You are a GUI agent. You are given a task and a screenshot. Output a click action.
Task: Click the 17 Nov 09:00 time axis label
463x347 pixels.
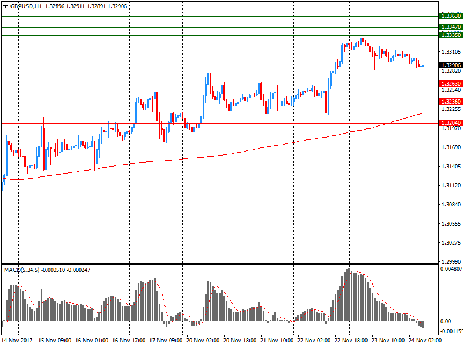[166, 341]
